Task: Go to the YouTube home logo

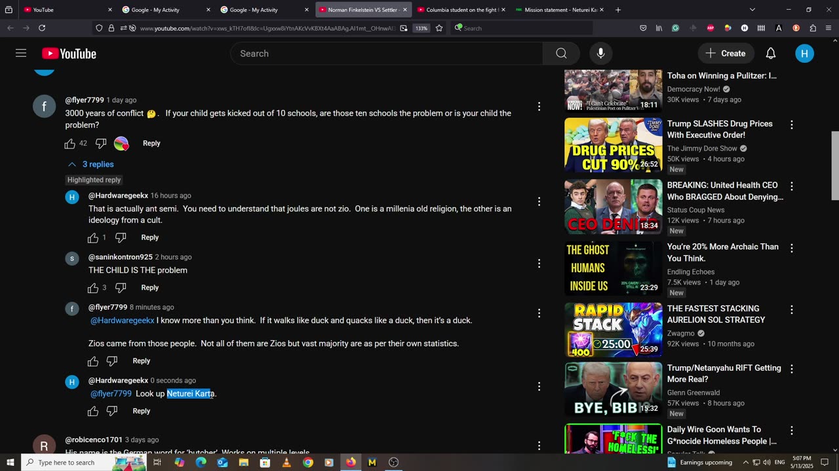Action: [x=69, y=54]
